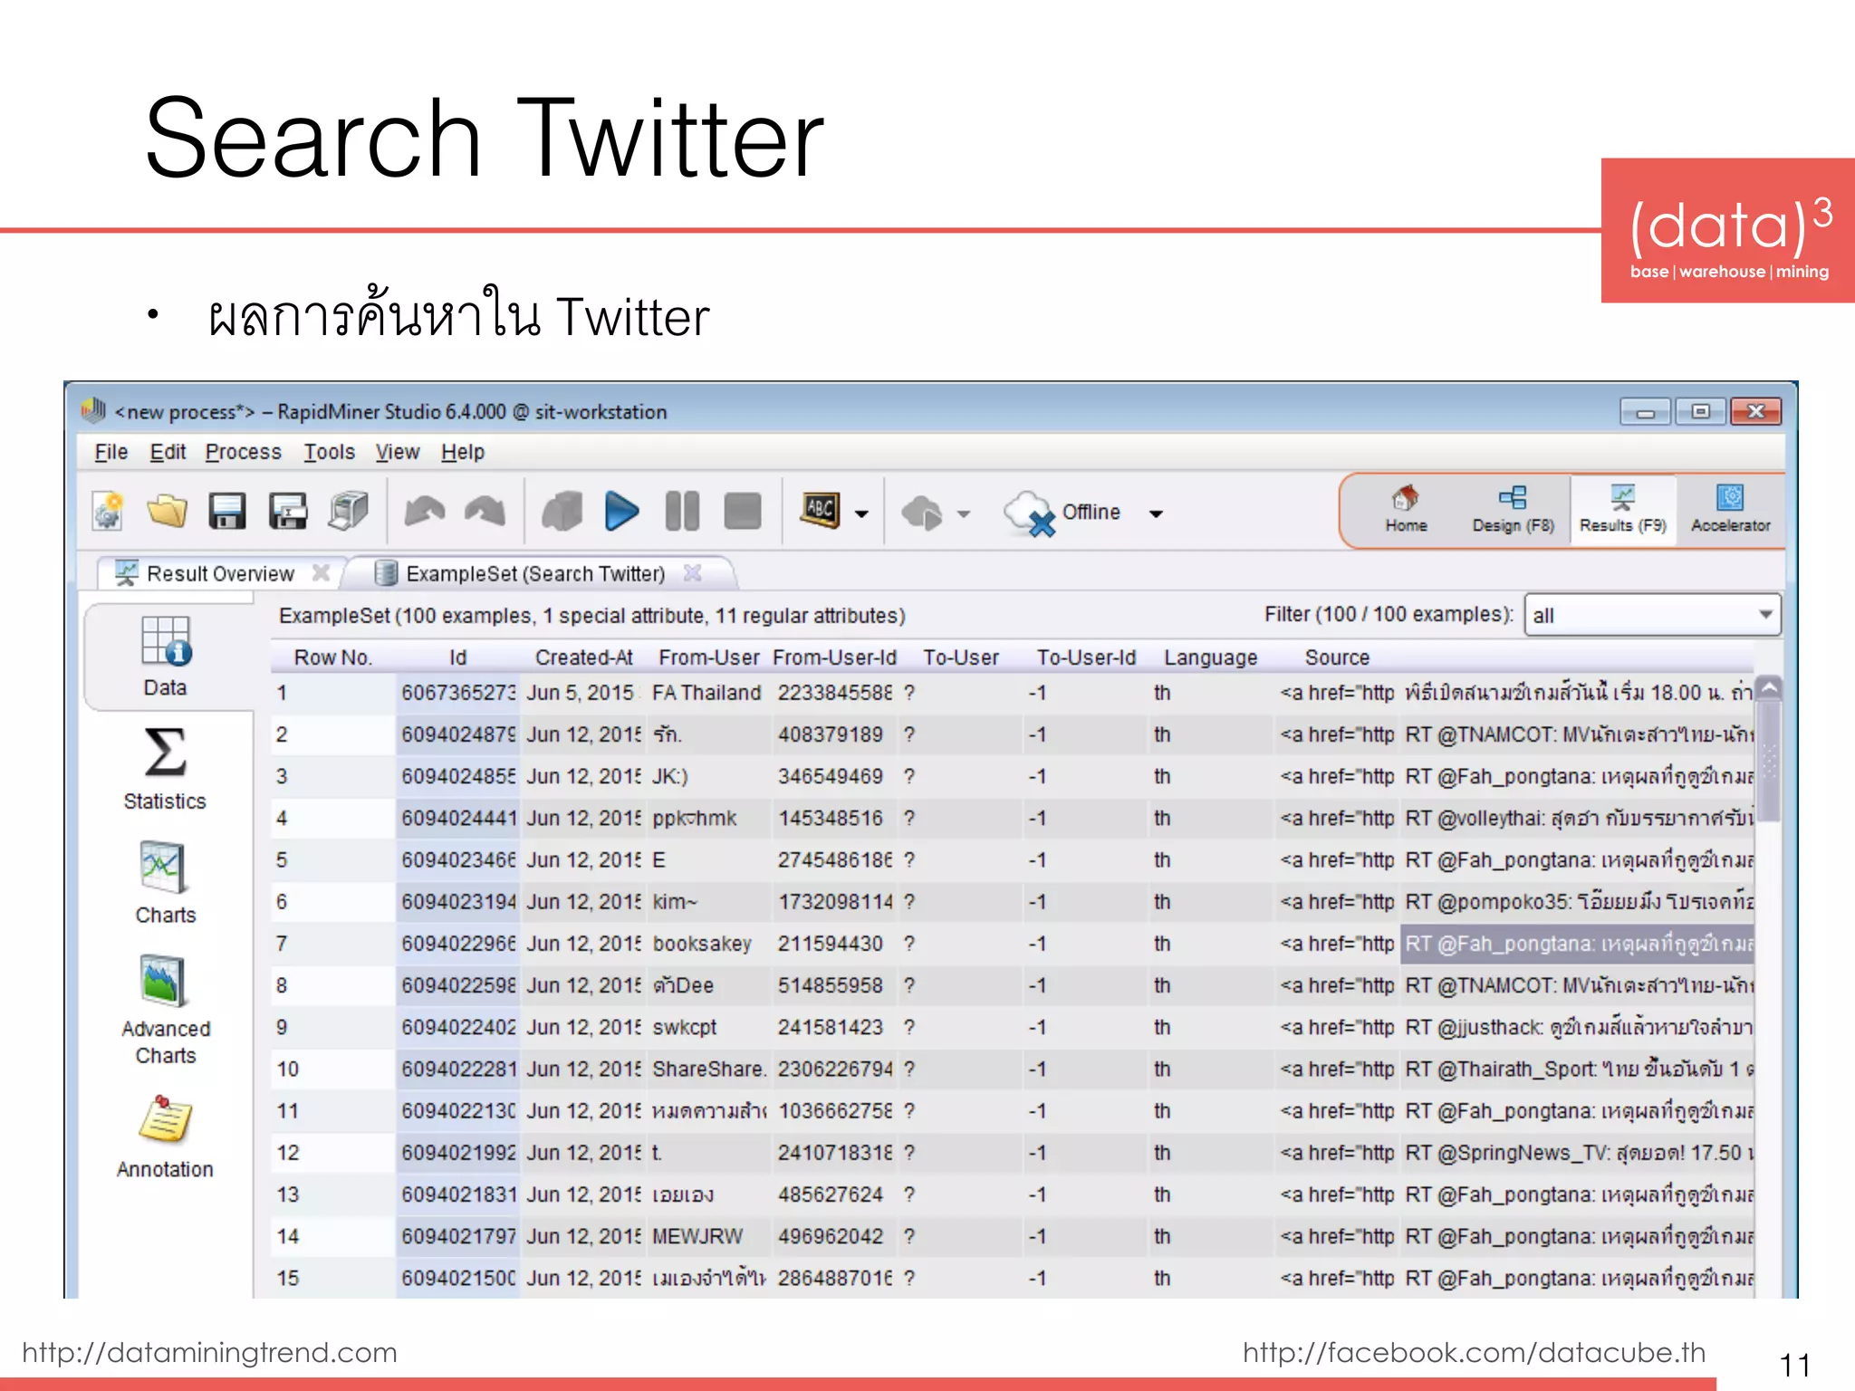This screenshot has height=1391, width=1855.
Task: Undo with the left curved arrow icon
Action: click(425, 511)
